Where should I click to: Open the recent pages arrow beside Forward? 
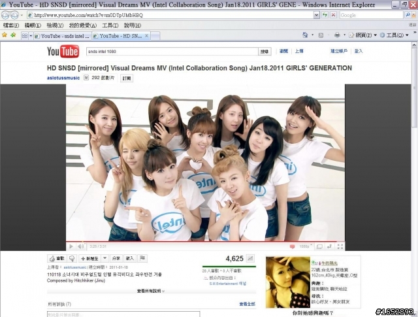click(x=22, y=15)
